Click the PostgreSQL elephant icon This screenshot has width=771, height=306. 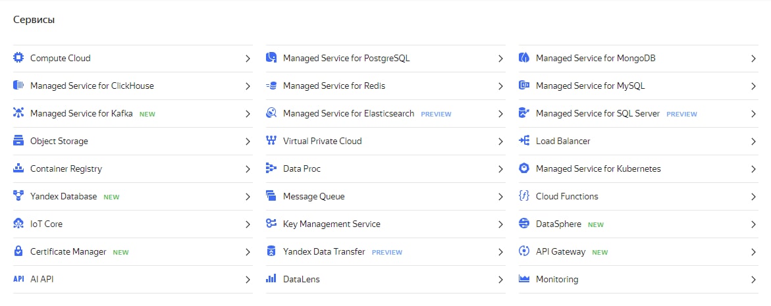(x=271, y=58)
